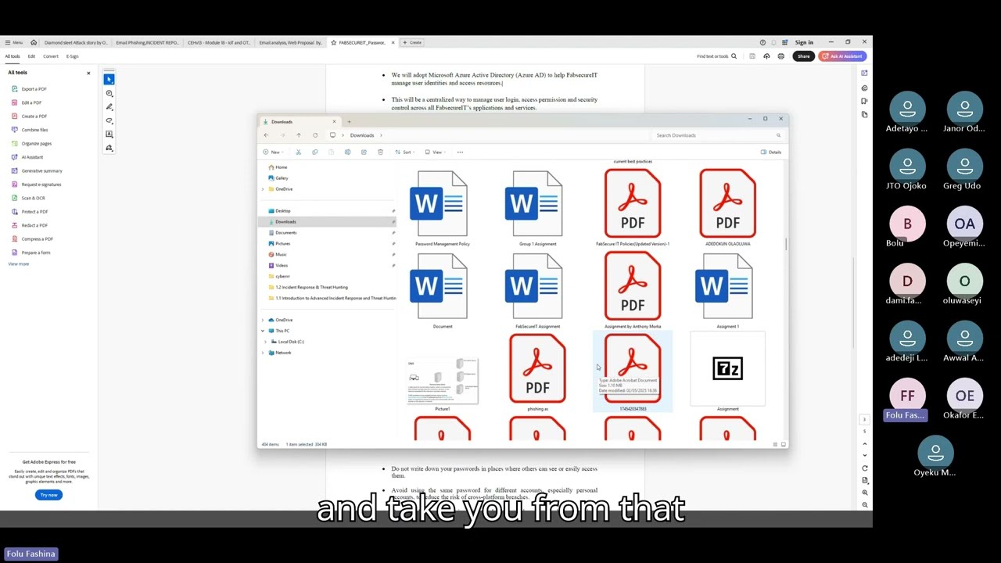Image resolution: width=1001 pixels, height=563 pixels.
Task: Pick the zoom magnifier tool in Acrobat toolbar
Action: 109,93
